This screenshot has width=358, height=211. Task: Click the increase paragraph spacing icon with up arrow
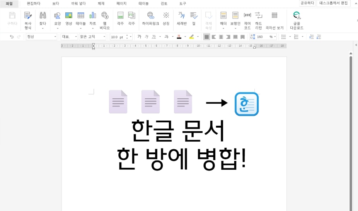tap(312, 37)
